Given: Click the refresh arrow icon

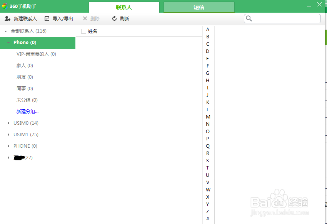Looking at the screenshot, I should tap(114, 18).
